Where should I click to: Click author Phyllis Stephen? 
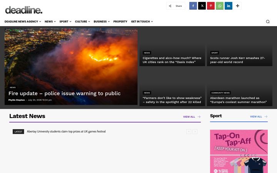coord(17,100)
